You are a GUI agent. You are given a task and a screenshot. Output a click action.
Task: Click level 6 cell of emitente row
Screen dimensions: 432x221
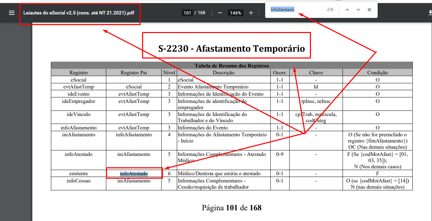tap(169, 173)
